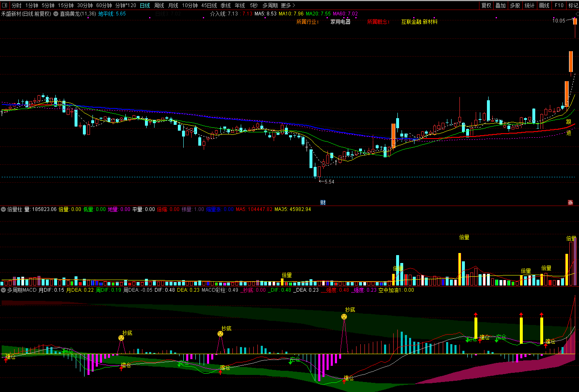Image resolution: width=579 pixels, height=392 pixels.
Task: Open the 多周期 multi-period view
Action: (x=270, y=5)
